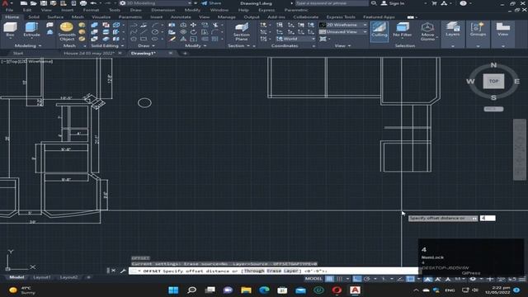The image size is (528, 297).
Task: Toggle ortho mode in status bar
Action: pyautogui.click(x=357, y=279)
